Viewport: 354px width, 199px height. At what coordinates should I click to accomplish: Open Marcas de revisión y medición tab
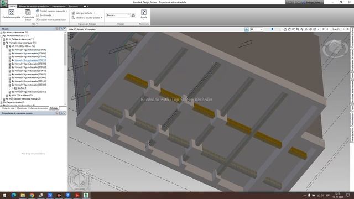coord(34,6)
